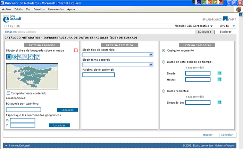
Task: Click the Euskadi region outline tool
Action: (x=37, y=57)
